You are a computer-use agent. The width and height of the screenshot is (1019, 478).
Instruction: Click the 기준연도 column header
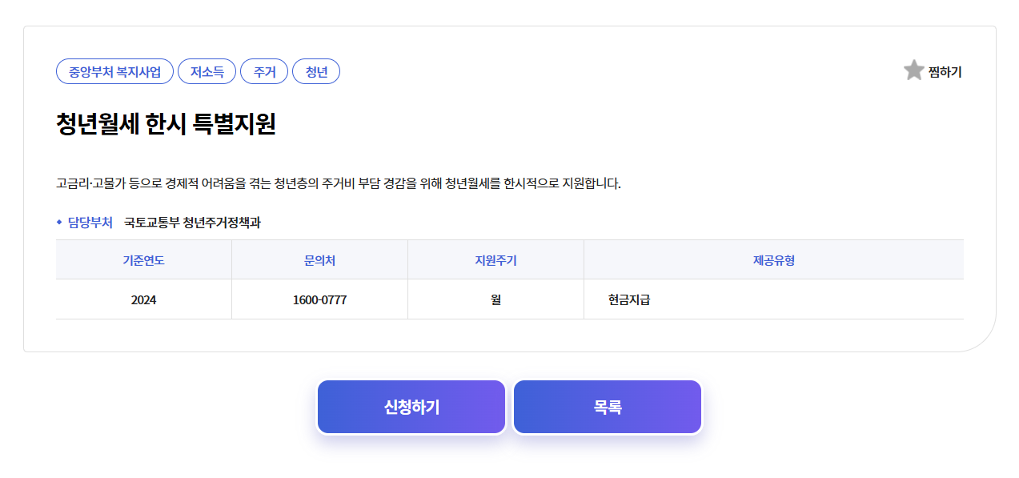[x=142, y=259]
